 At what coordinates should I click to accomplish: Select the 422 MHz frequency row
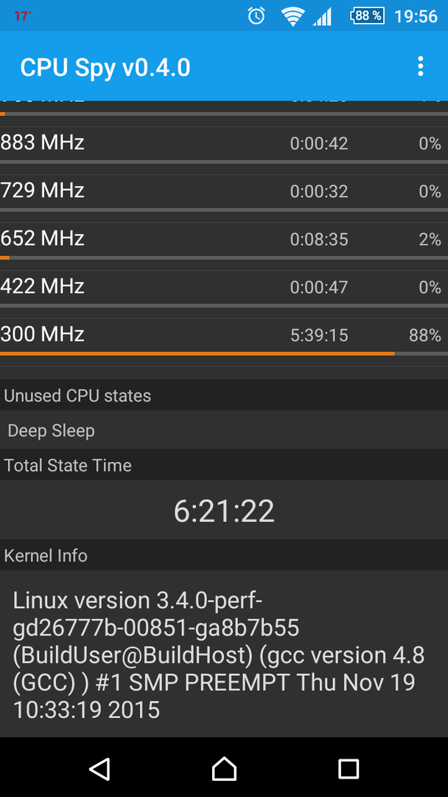pyautogui.click(x=224, y=287)
